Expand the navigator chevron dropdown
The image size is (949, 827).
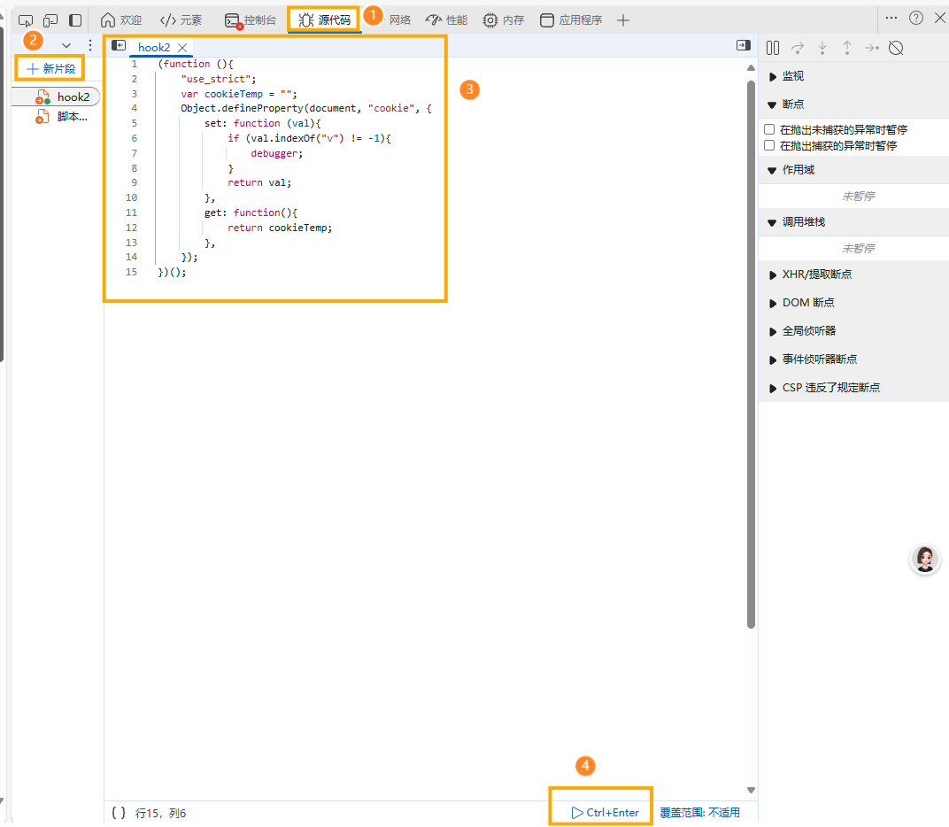pyautogui.click(x=66, y=45)
